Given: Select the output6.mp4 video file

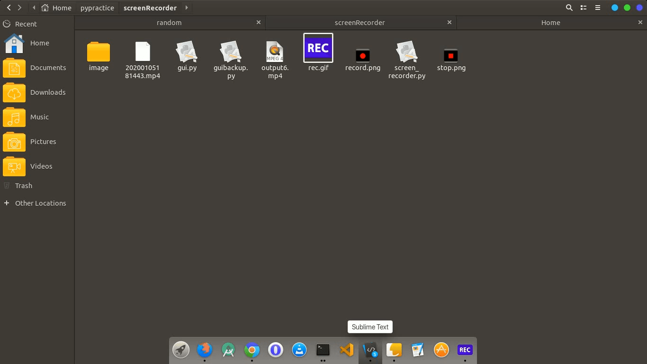Looking at the screenshot, I should [275, 60].
